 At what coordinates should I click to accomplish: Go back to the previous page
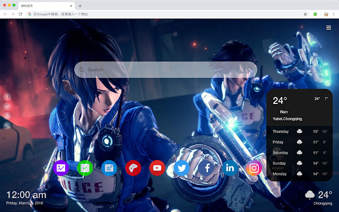coord(5,14)
